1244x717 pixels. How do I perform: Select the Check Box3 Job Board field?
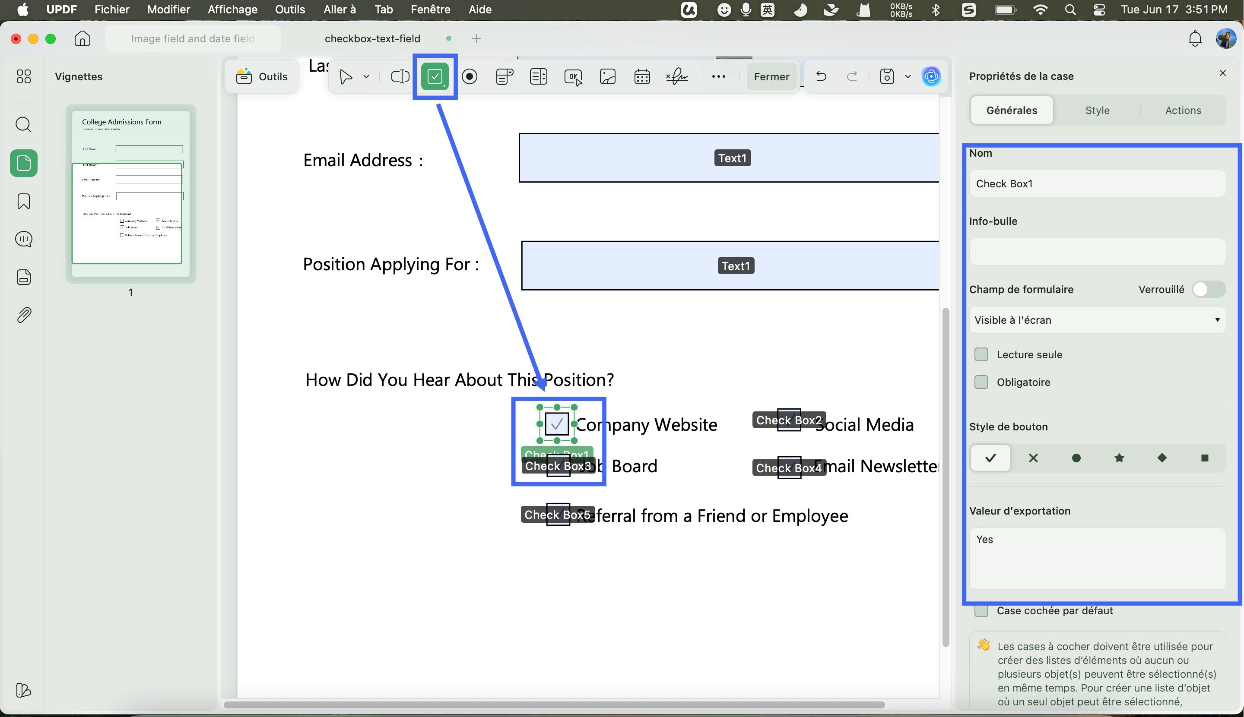(558, 466)
